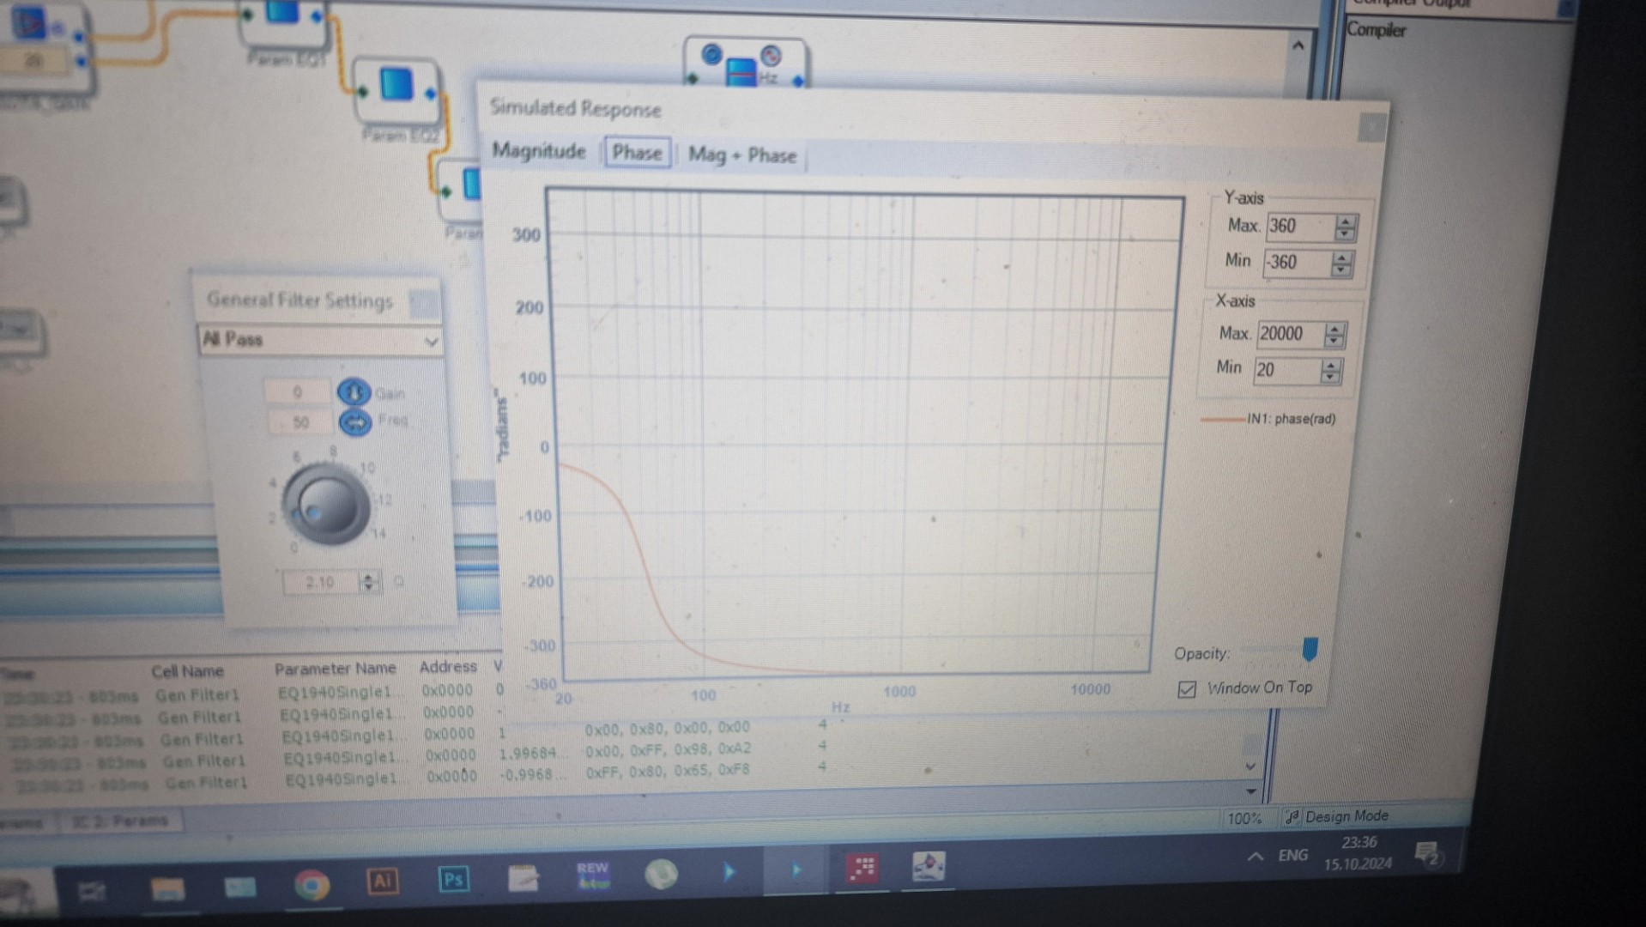The width and height of the screenshot is (1646, 927).
Task: Toggle the Window On Top checkbox
Action: (x=1187, y=689)
